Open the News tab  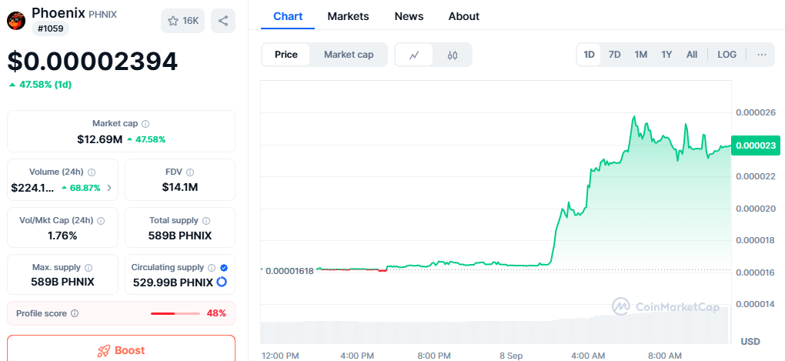click(x=409, y=16)
